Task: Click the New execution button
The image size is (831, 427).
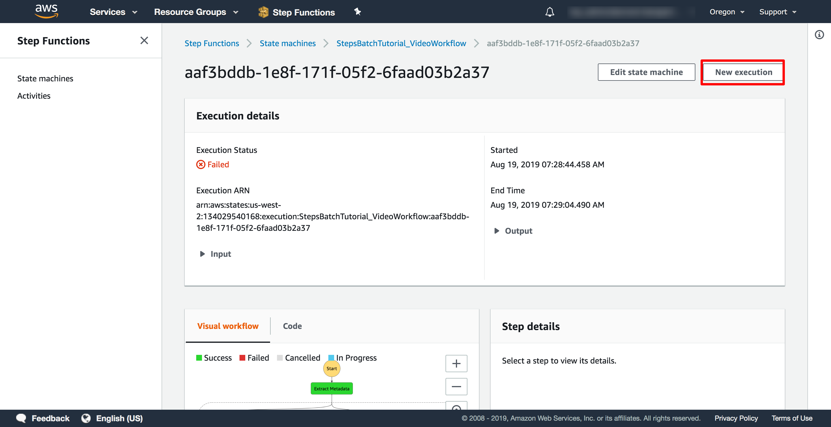Action: tap(743, 71)
